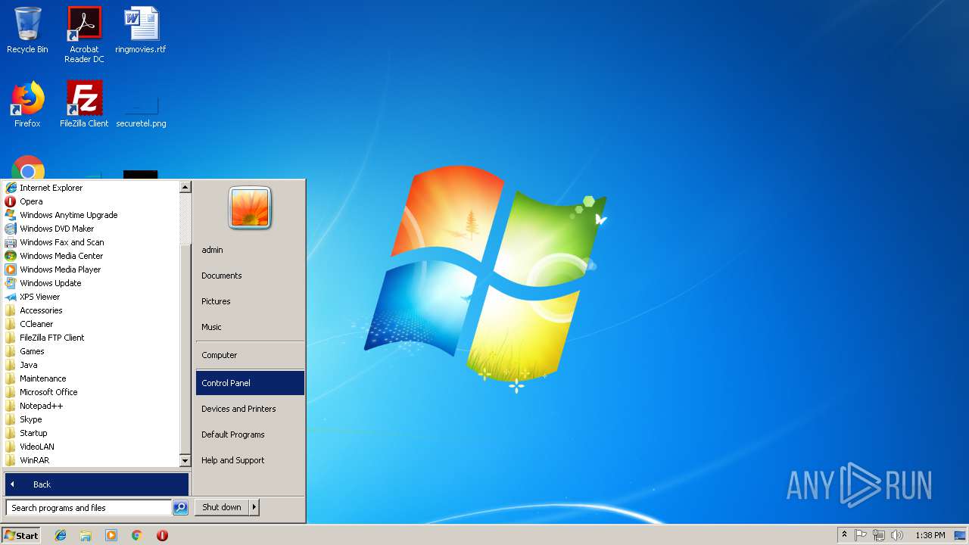Open shut down options arrow
This screenshot has width=969, height=545.
coord(254,507)
